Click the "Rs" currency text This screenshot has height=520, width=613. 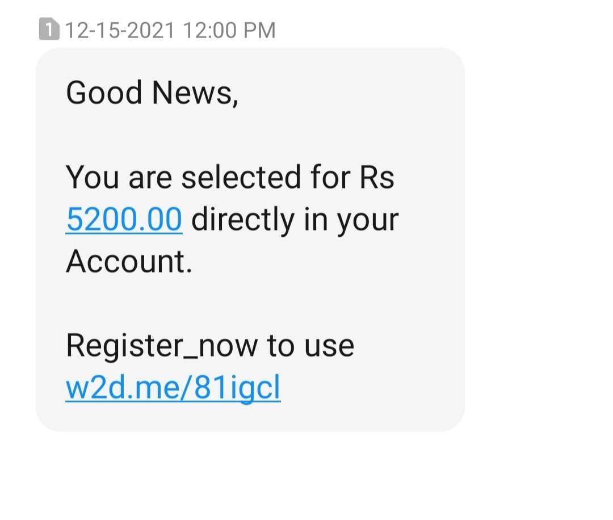(x=377, y=178)
